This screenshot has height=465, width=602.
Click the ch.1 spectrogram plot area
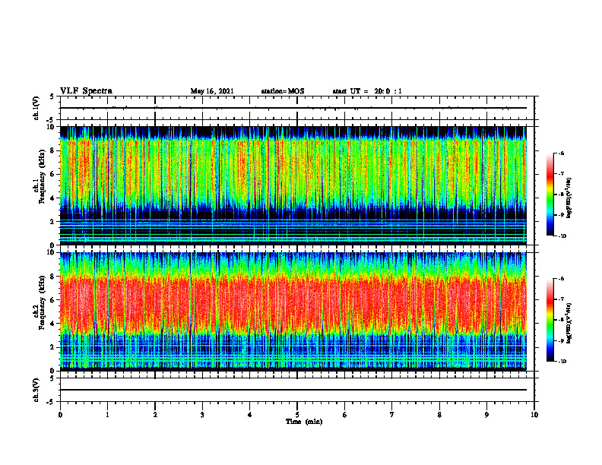293,185
